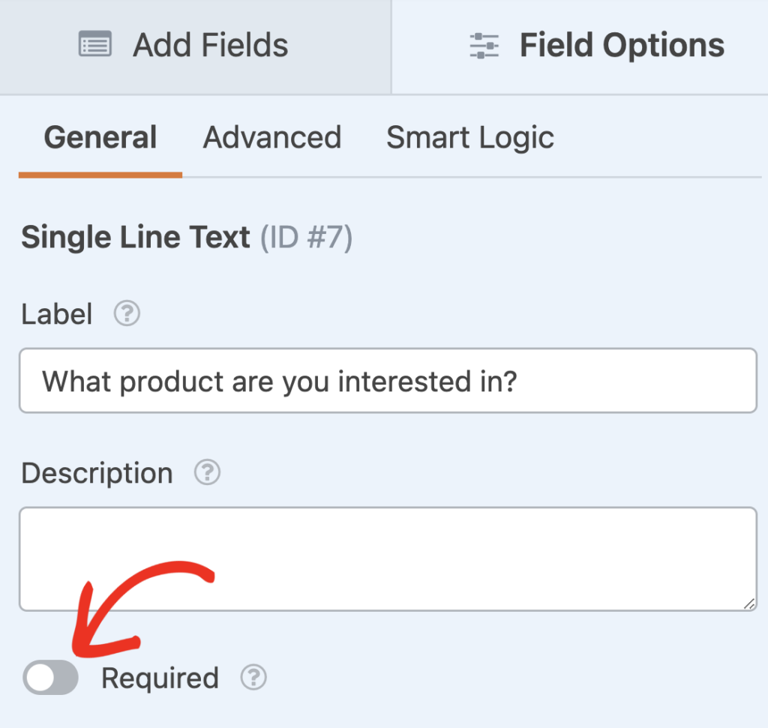768x728 pixels.
Task: Switch to the Advanced tab
Action: point(271,137)
